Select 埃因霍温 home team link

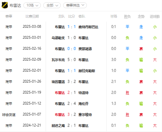point(58,82)
